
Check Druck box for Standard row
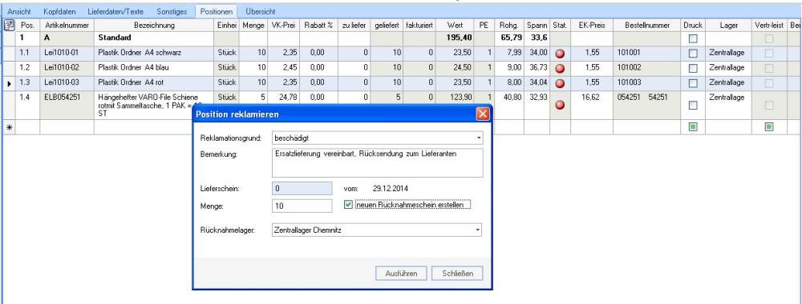[693, 38]
